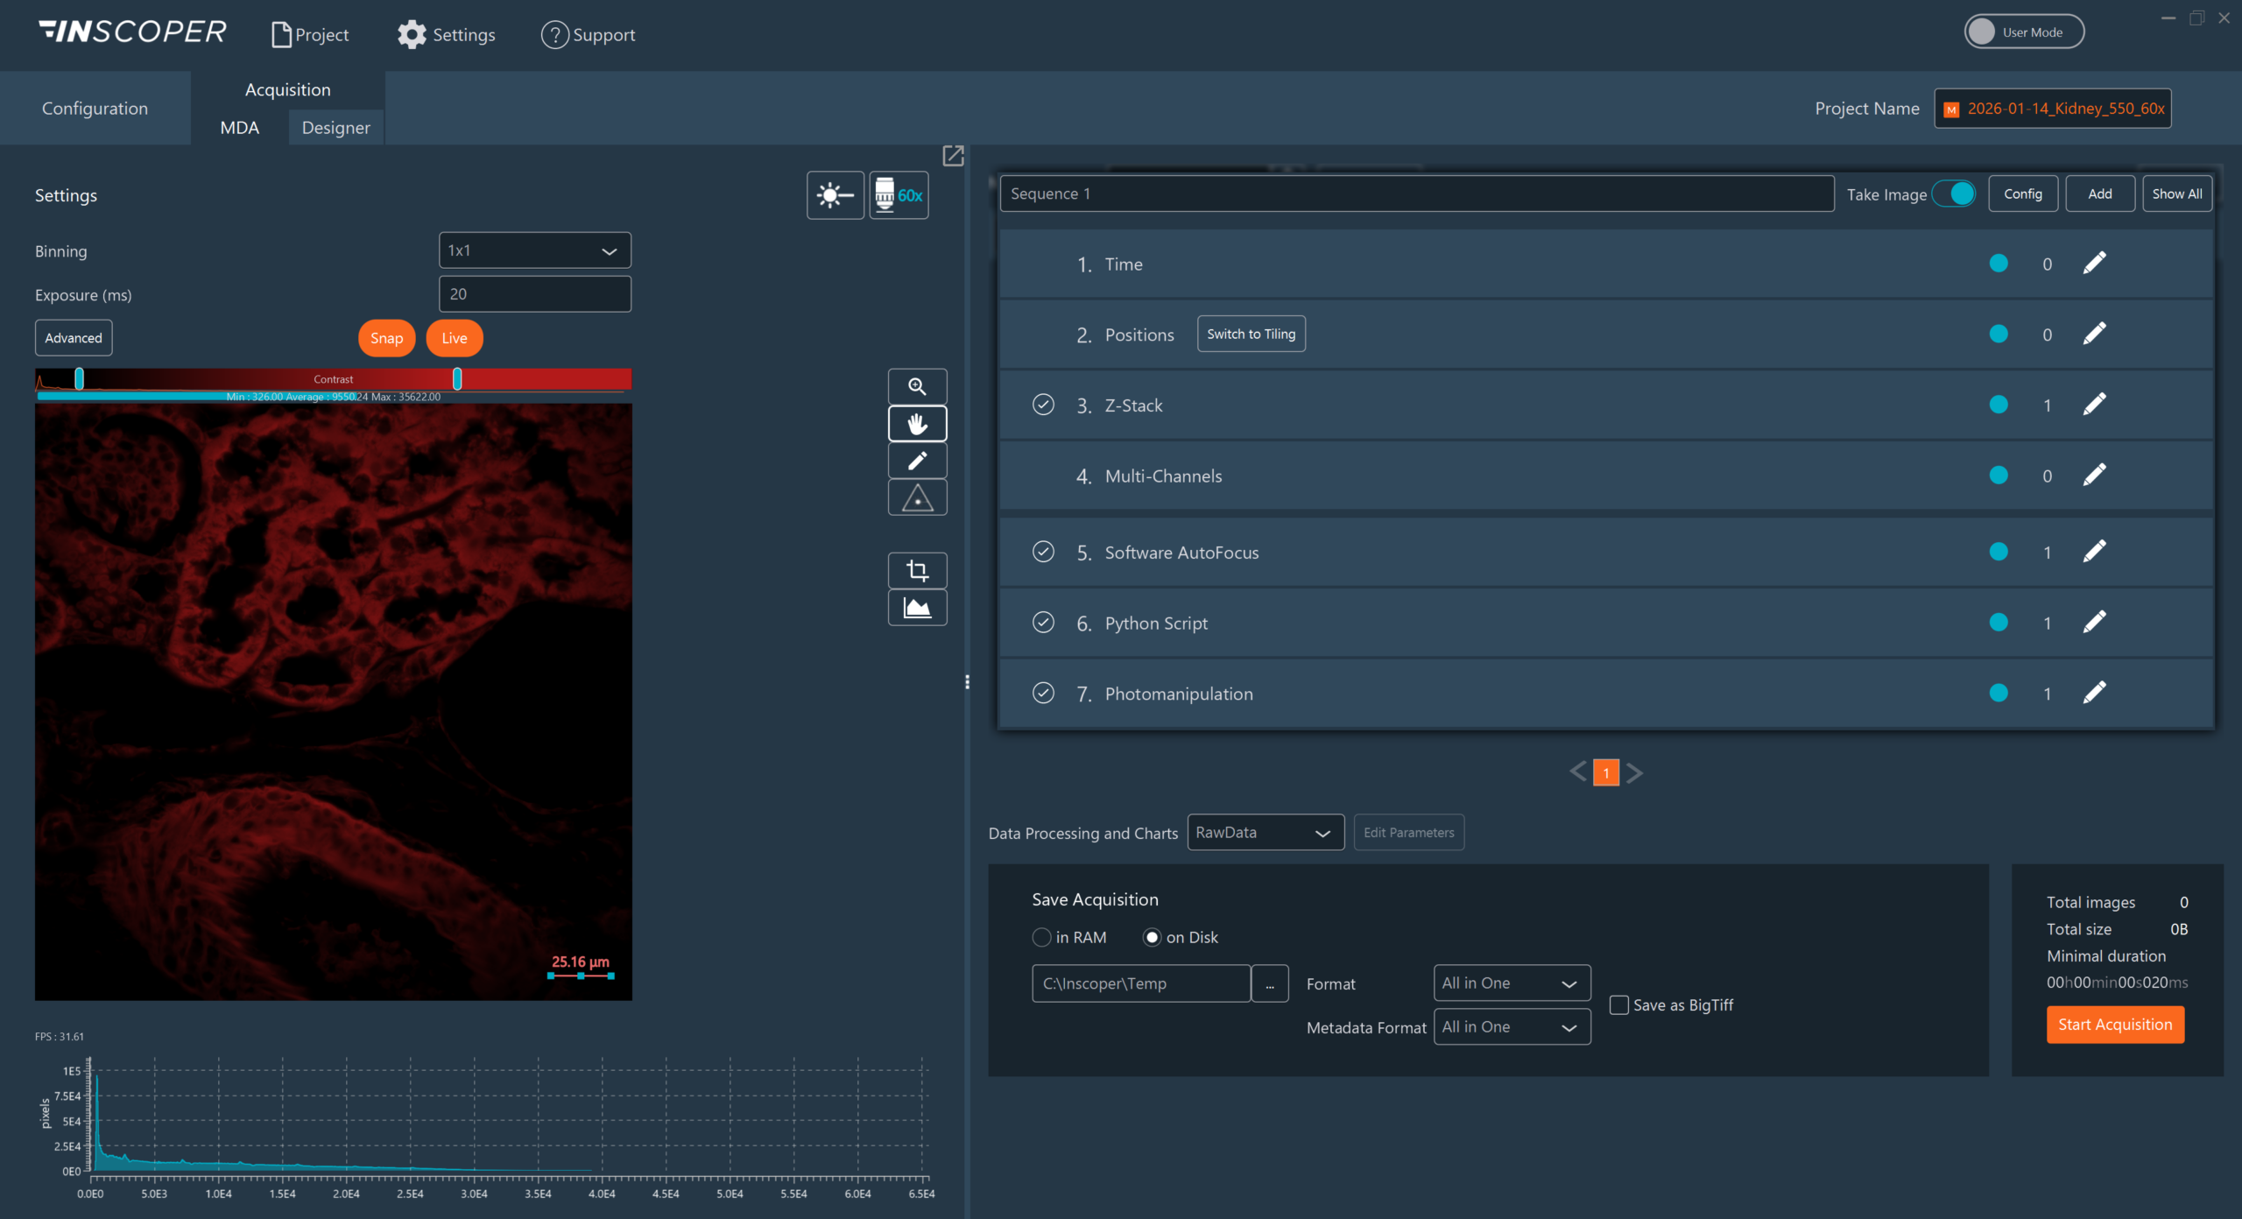Click the Exposure (ms) input field

pyautogui.click(x=534, y=294)
